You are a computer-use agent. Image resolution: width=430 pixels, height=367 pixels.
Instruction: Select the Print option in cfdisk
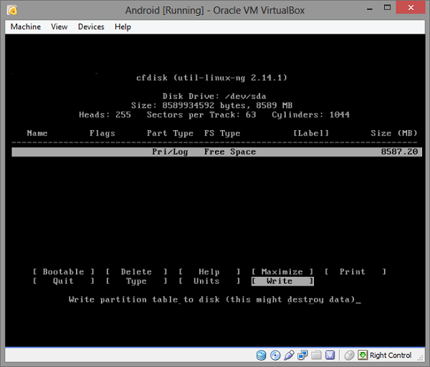point(355,272)
